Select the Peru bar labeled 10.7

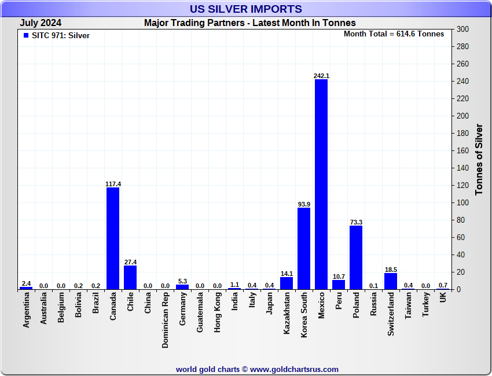coord(339,285)
